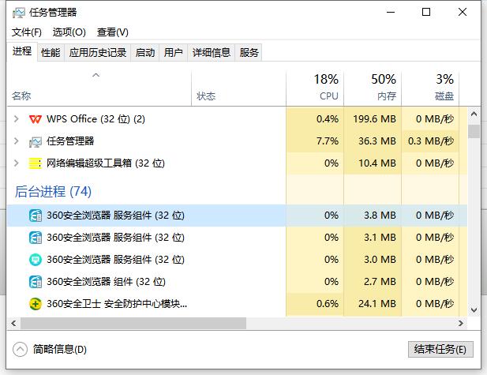Click the 360安全卫士 green plus icon
The width and height of the screenshot is (487, 375).
[35, 303]
